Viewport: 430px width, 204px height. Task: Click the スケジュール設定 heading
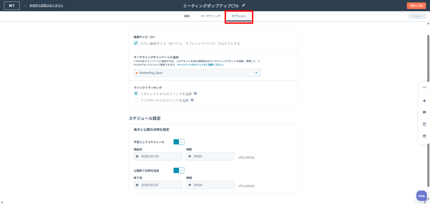(144, 118)
